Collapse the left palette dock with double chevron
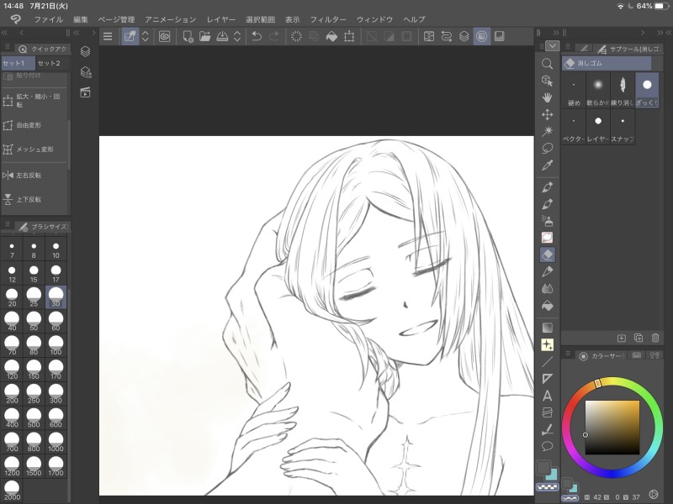The height and width of the screenshot is (504, 673). [4, 33]
